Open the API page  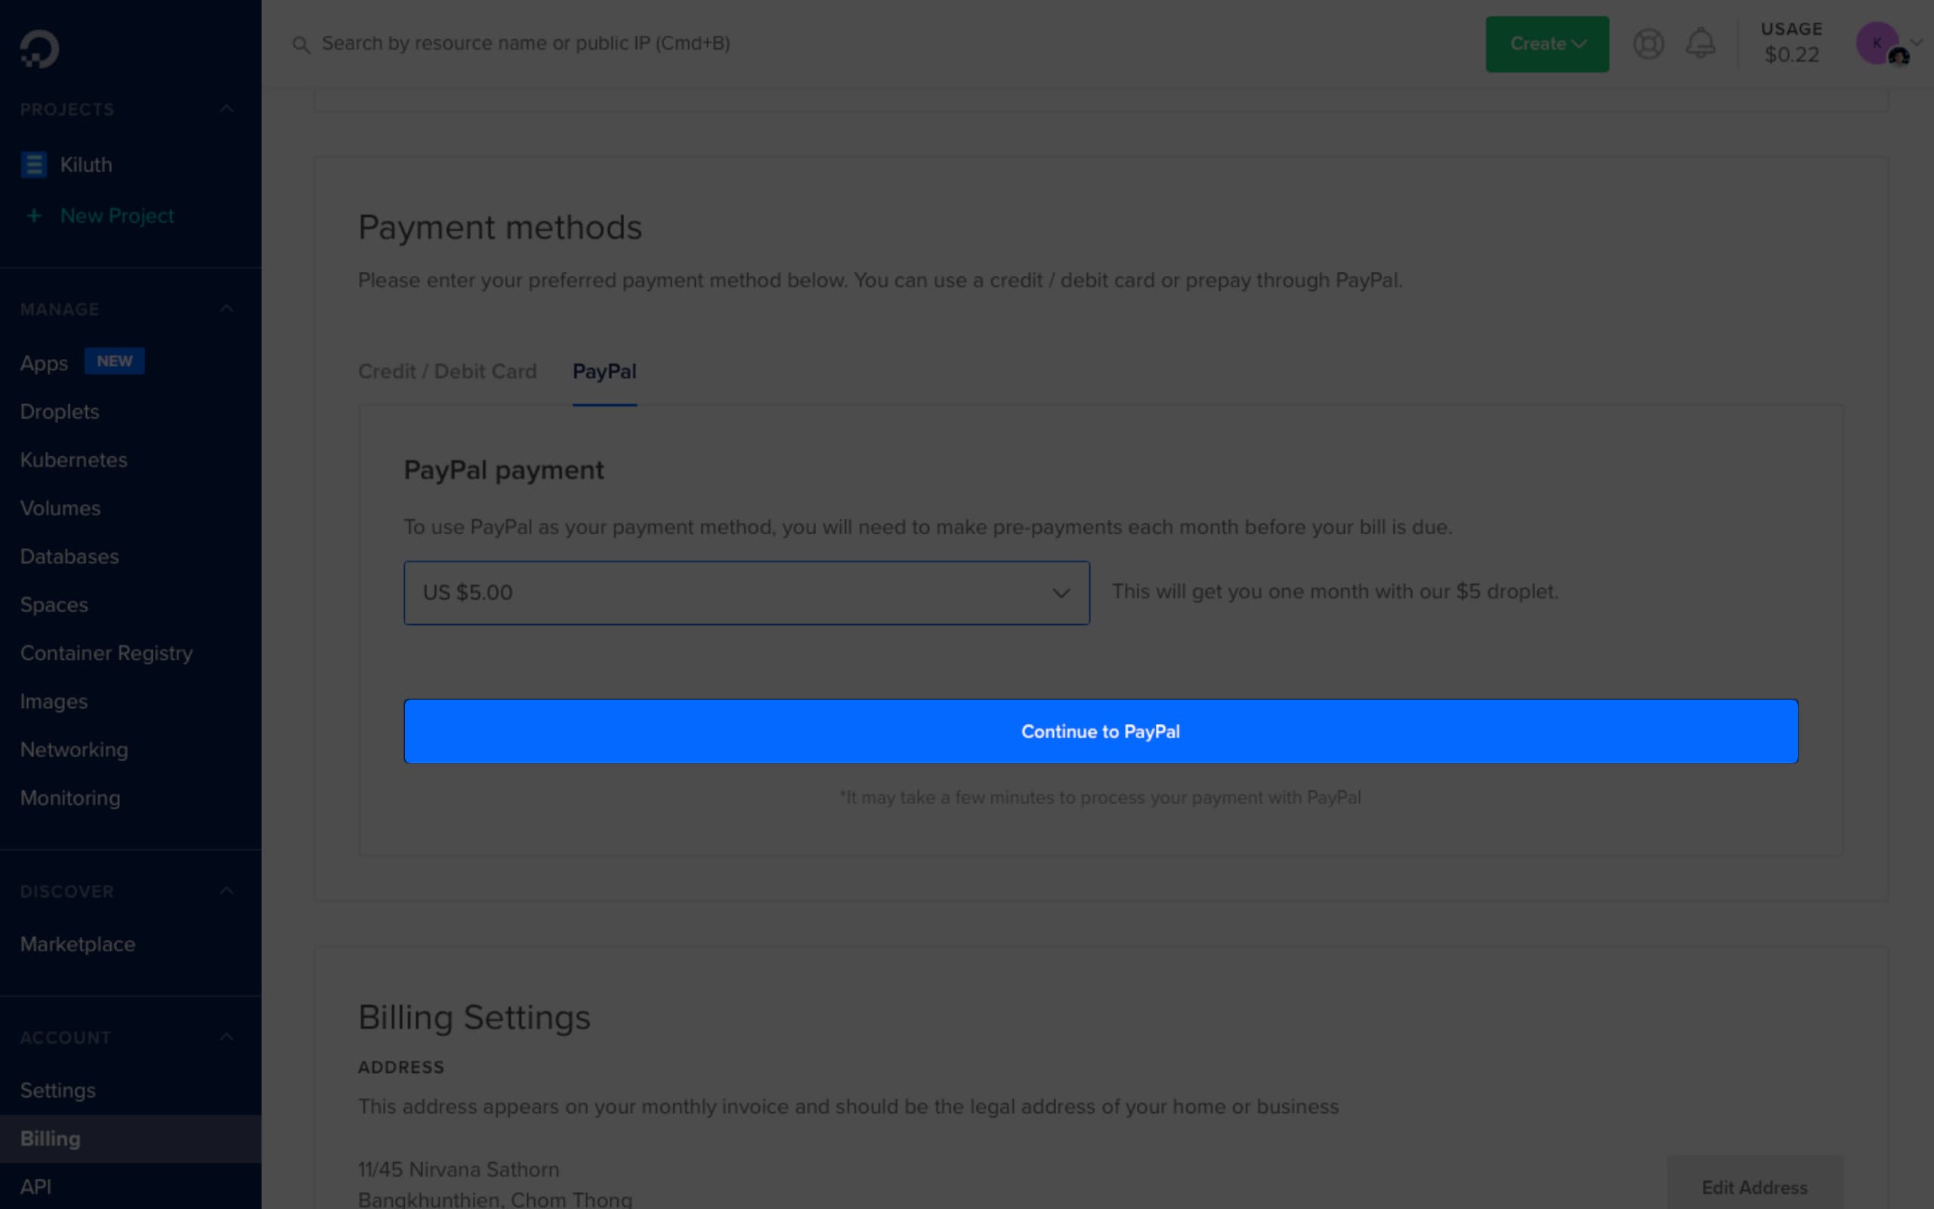click(36, 1186)
